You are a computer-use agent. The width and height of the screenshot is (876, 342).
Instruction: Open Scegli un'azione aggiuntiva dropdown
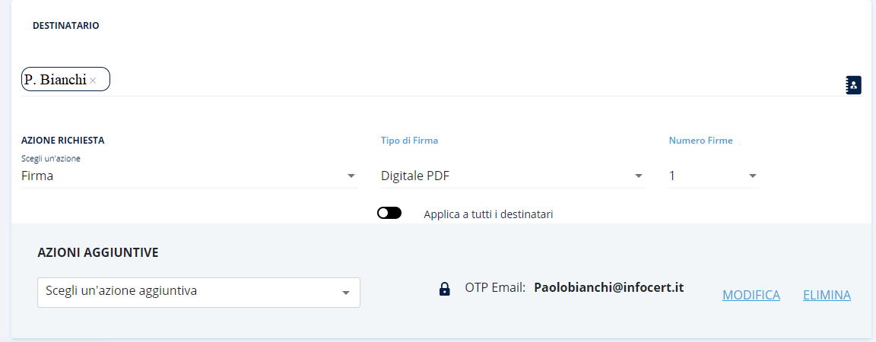pyautogui.click(x=198, y=293)
